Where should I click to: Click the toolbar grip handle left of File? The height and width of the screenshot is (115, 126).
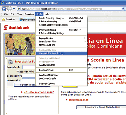coord(2,14)
